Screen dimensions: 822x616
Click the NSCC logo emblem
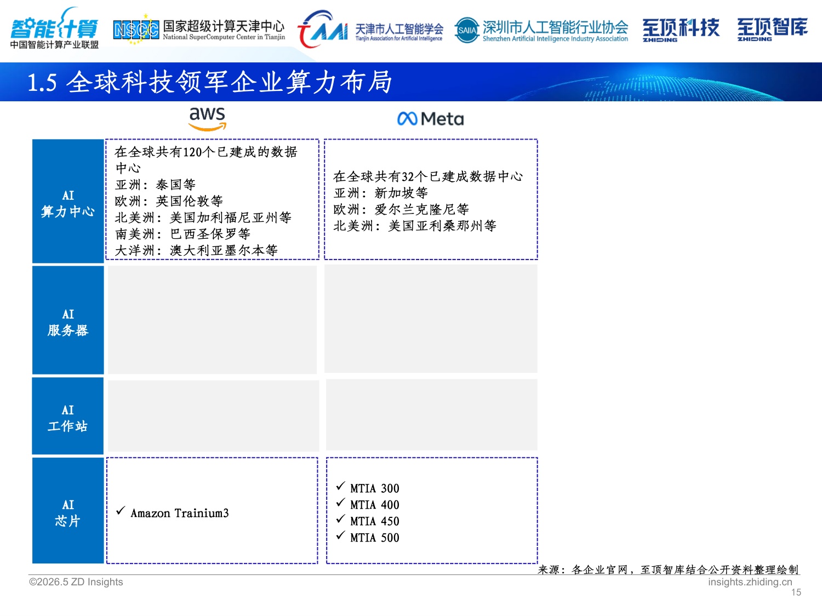pos(136,29)
